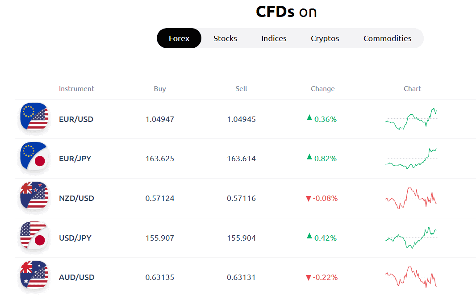The width and height of the screenshot is (476, 296).
Task: Switch to the Indices tab
Action: point(274,38)
